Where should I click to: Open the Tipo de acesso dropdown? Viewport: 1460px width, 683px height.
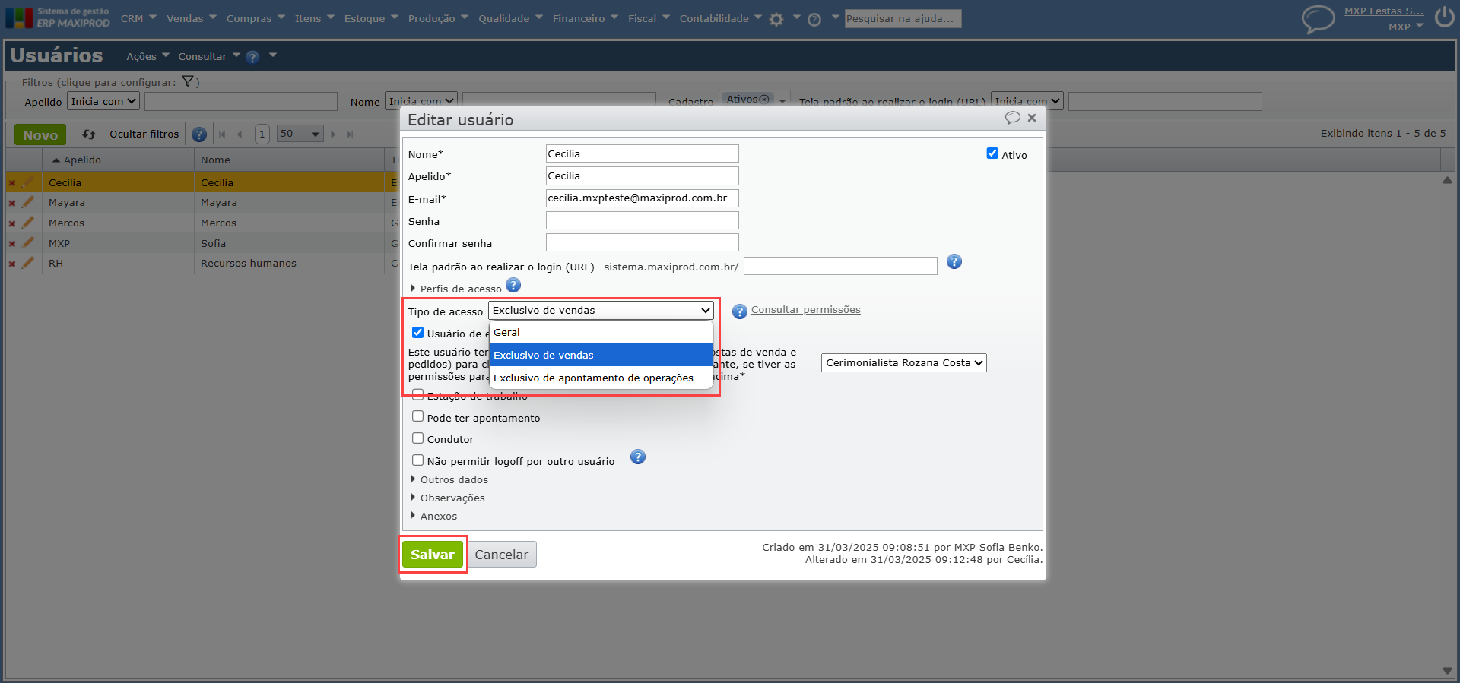[x=601, y=311]
